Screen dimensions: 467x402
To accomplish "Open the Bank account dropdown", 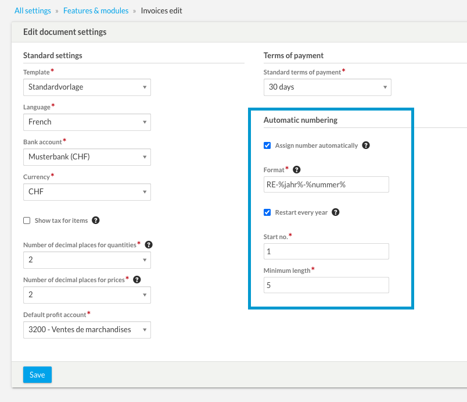I will [87, 157].
